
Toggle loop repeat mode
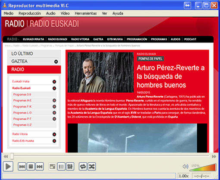(83, 167)
